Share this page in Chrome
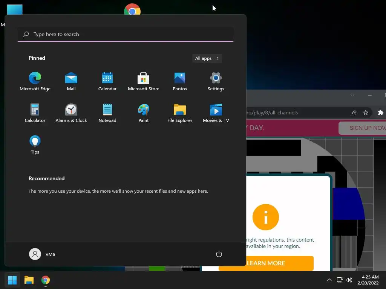Viewport: 386px width, 289px height. point(354,113)
